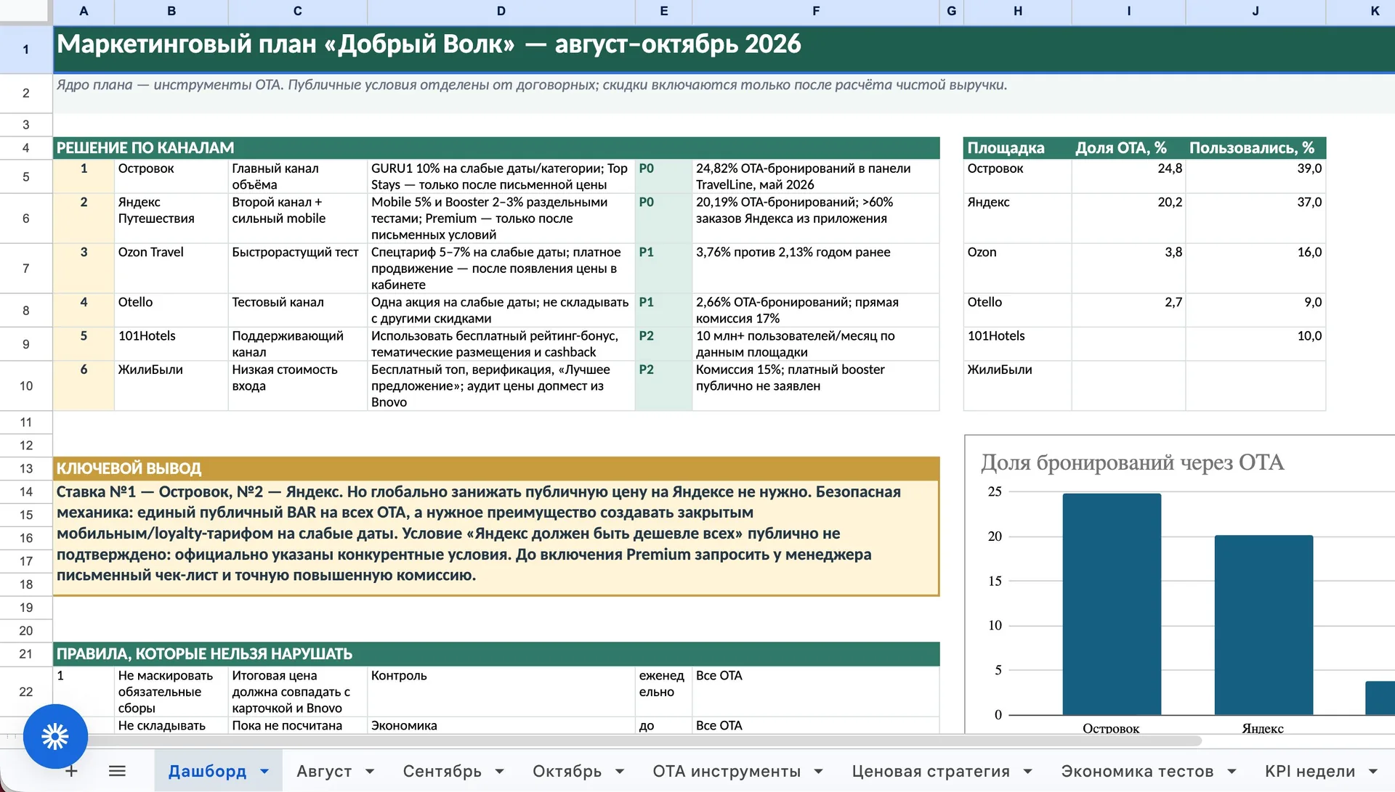Switch to the Август sheet tab
Screen dimensions: 1395x792
pos(324,771)
